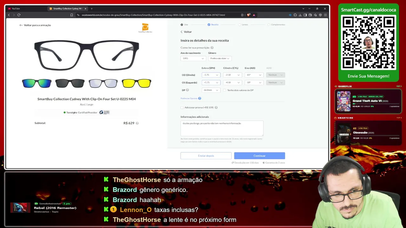Click the 'Voltar' back link in form
The height and width of the screenshot is (228, 406).
(186, 32)
